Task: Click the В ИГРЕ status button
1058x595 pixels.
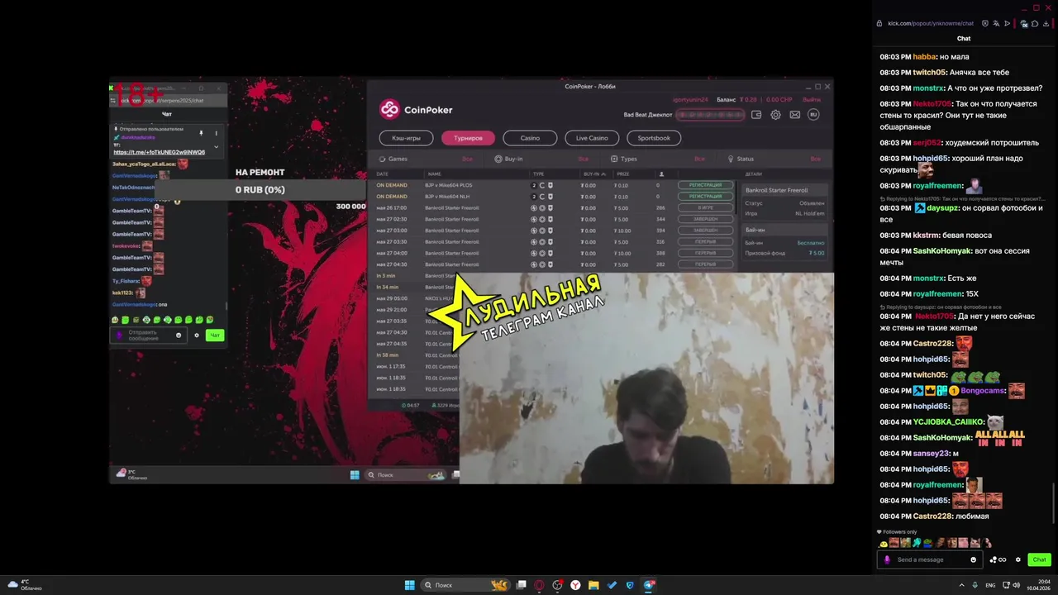Action: (x=705, y=207)
